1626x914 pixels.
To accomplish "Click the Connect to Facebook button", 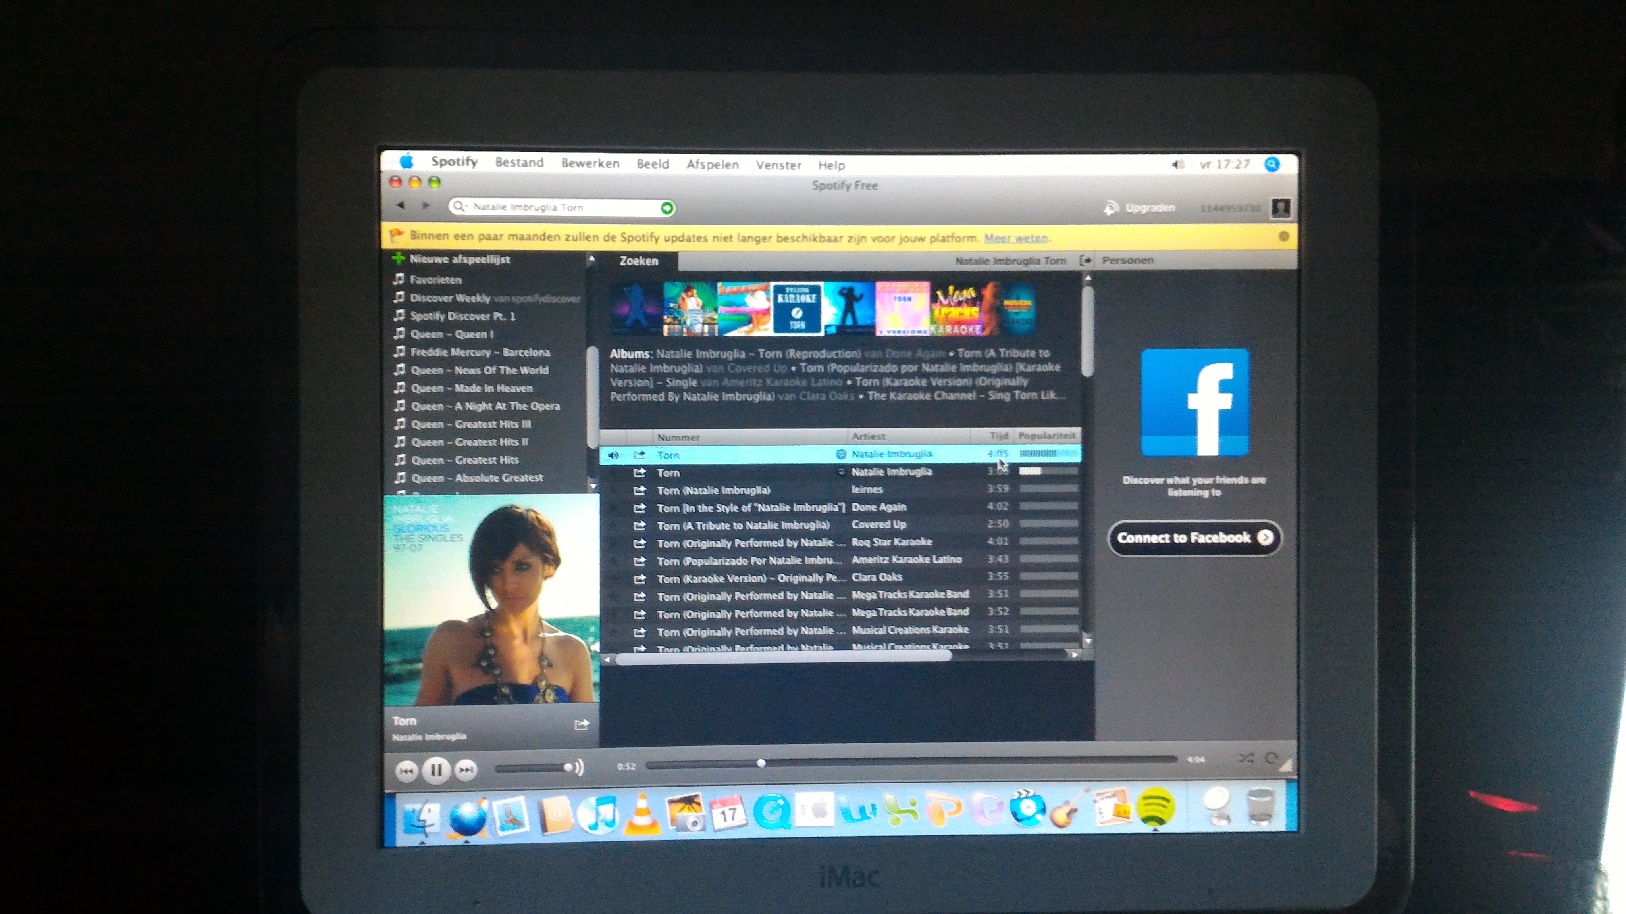I will pyautogui.click(x=1194, y=538).
